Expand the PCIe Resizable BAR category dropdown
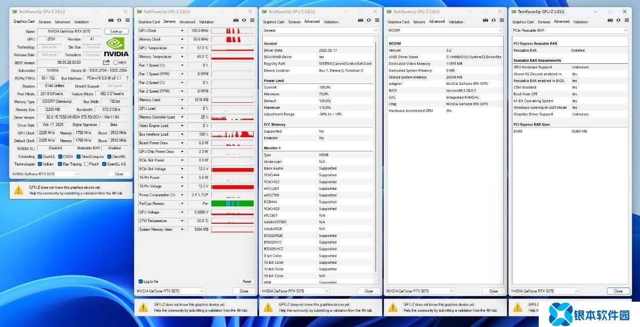This screenshot has height=327, width=640. 570,30
